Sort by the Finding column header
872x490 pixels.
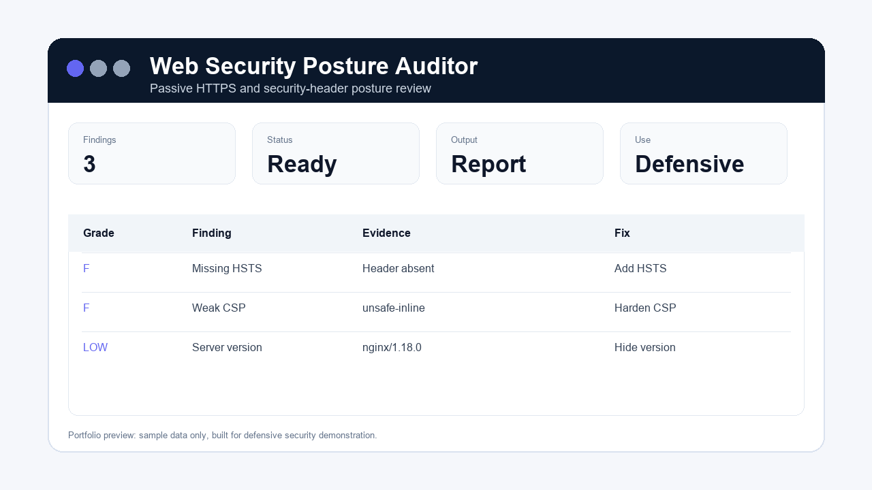point(212,233)
